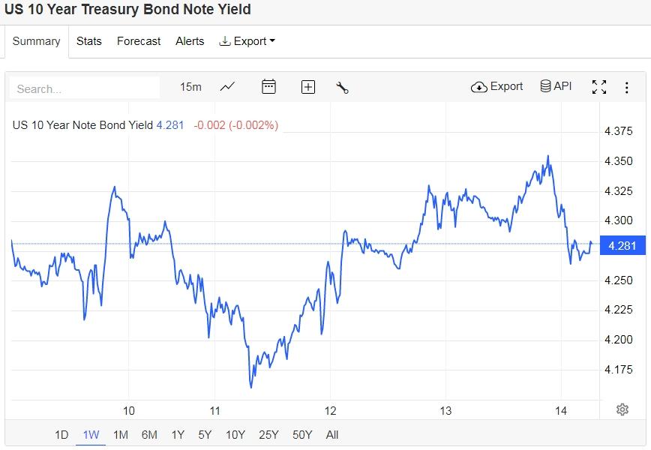The width and height of the screenshot is (651, 450).
Task: Click the chart Search input field
Action: coord(85,88)
